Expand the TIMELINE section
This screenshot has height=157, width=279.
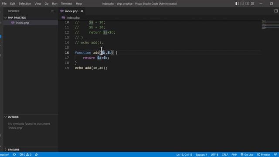(x=14, y=150)
